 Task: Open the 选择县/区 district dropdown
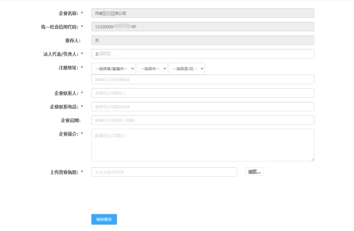pyautogui.click(x=187, y=68)
